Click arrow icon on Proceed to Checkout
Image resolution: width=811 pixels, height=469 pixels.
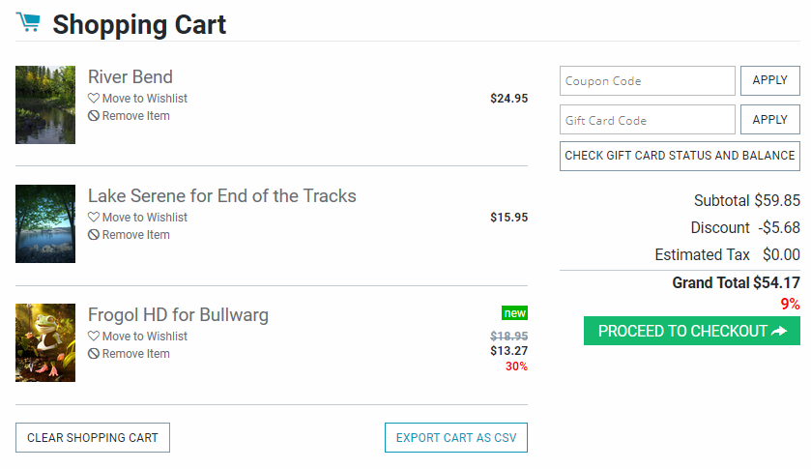780,332
